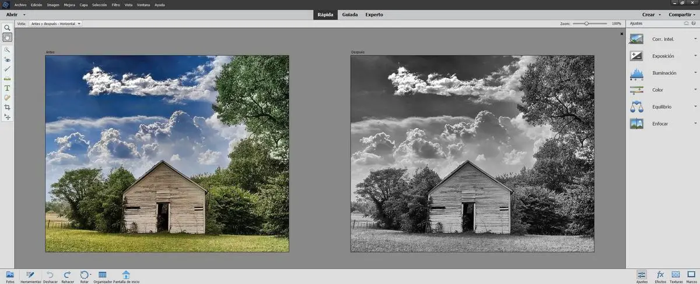Expand the Exposición section arrow
The image size is (700, 284).
coord(695,56)
